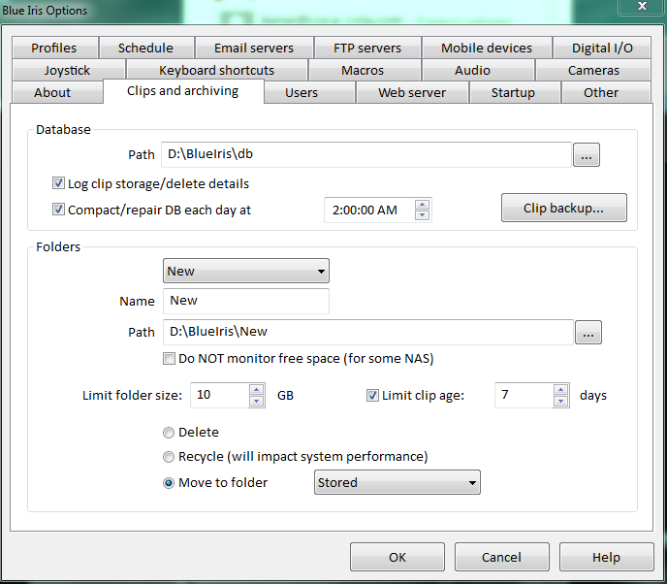Screen dimensions: 667x584
Task: Click the clip age days field
Action: (524, 395)
